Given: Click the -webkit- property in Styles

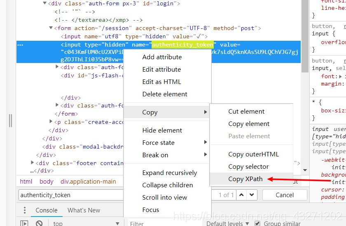Looking at the screenshot, I should point(333,160).
